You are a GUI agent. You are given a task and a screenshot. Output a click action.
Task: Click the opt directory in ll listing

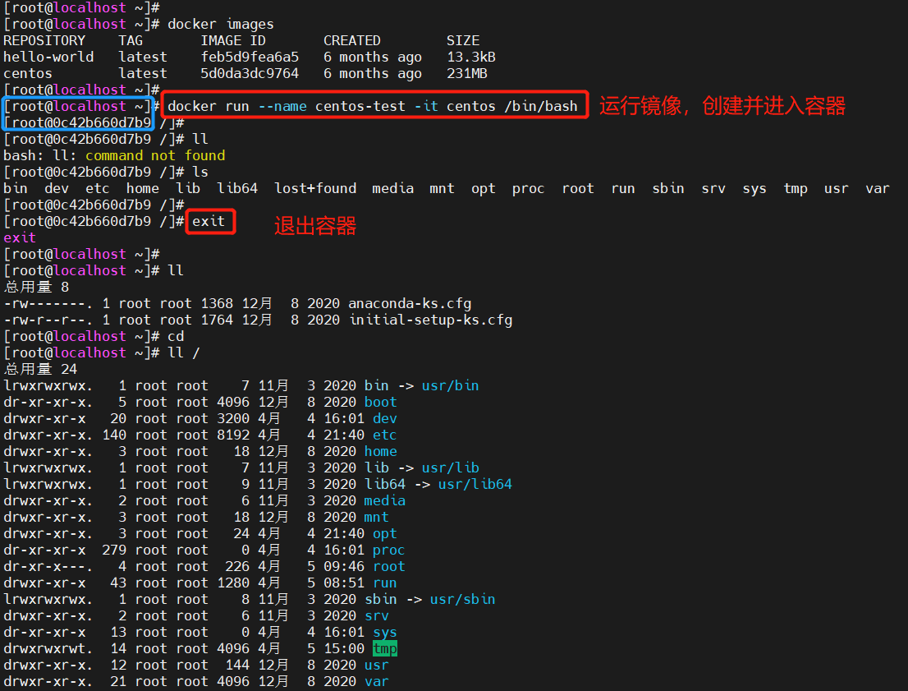coord(384,533)
